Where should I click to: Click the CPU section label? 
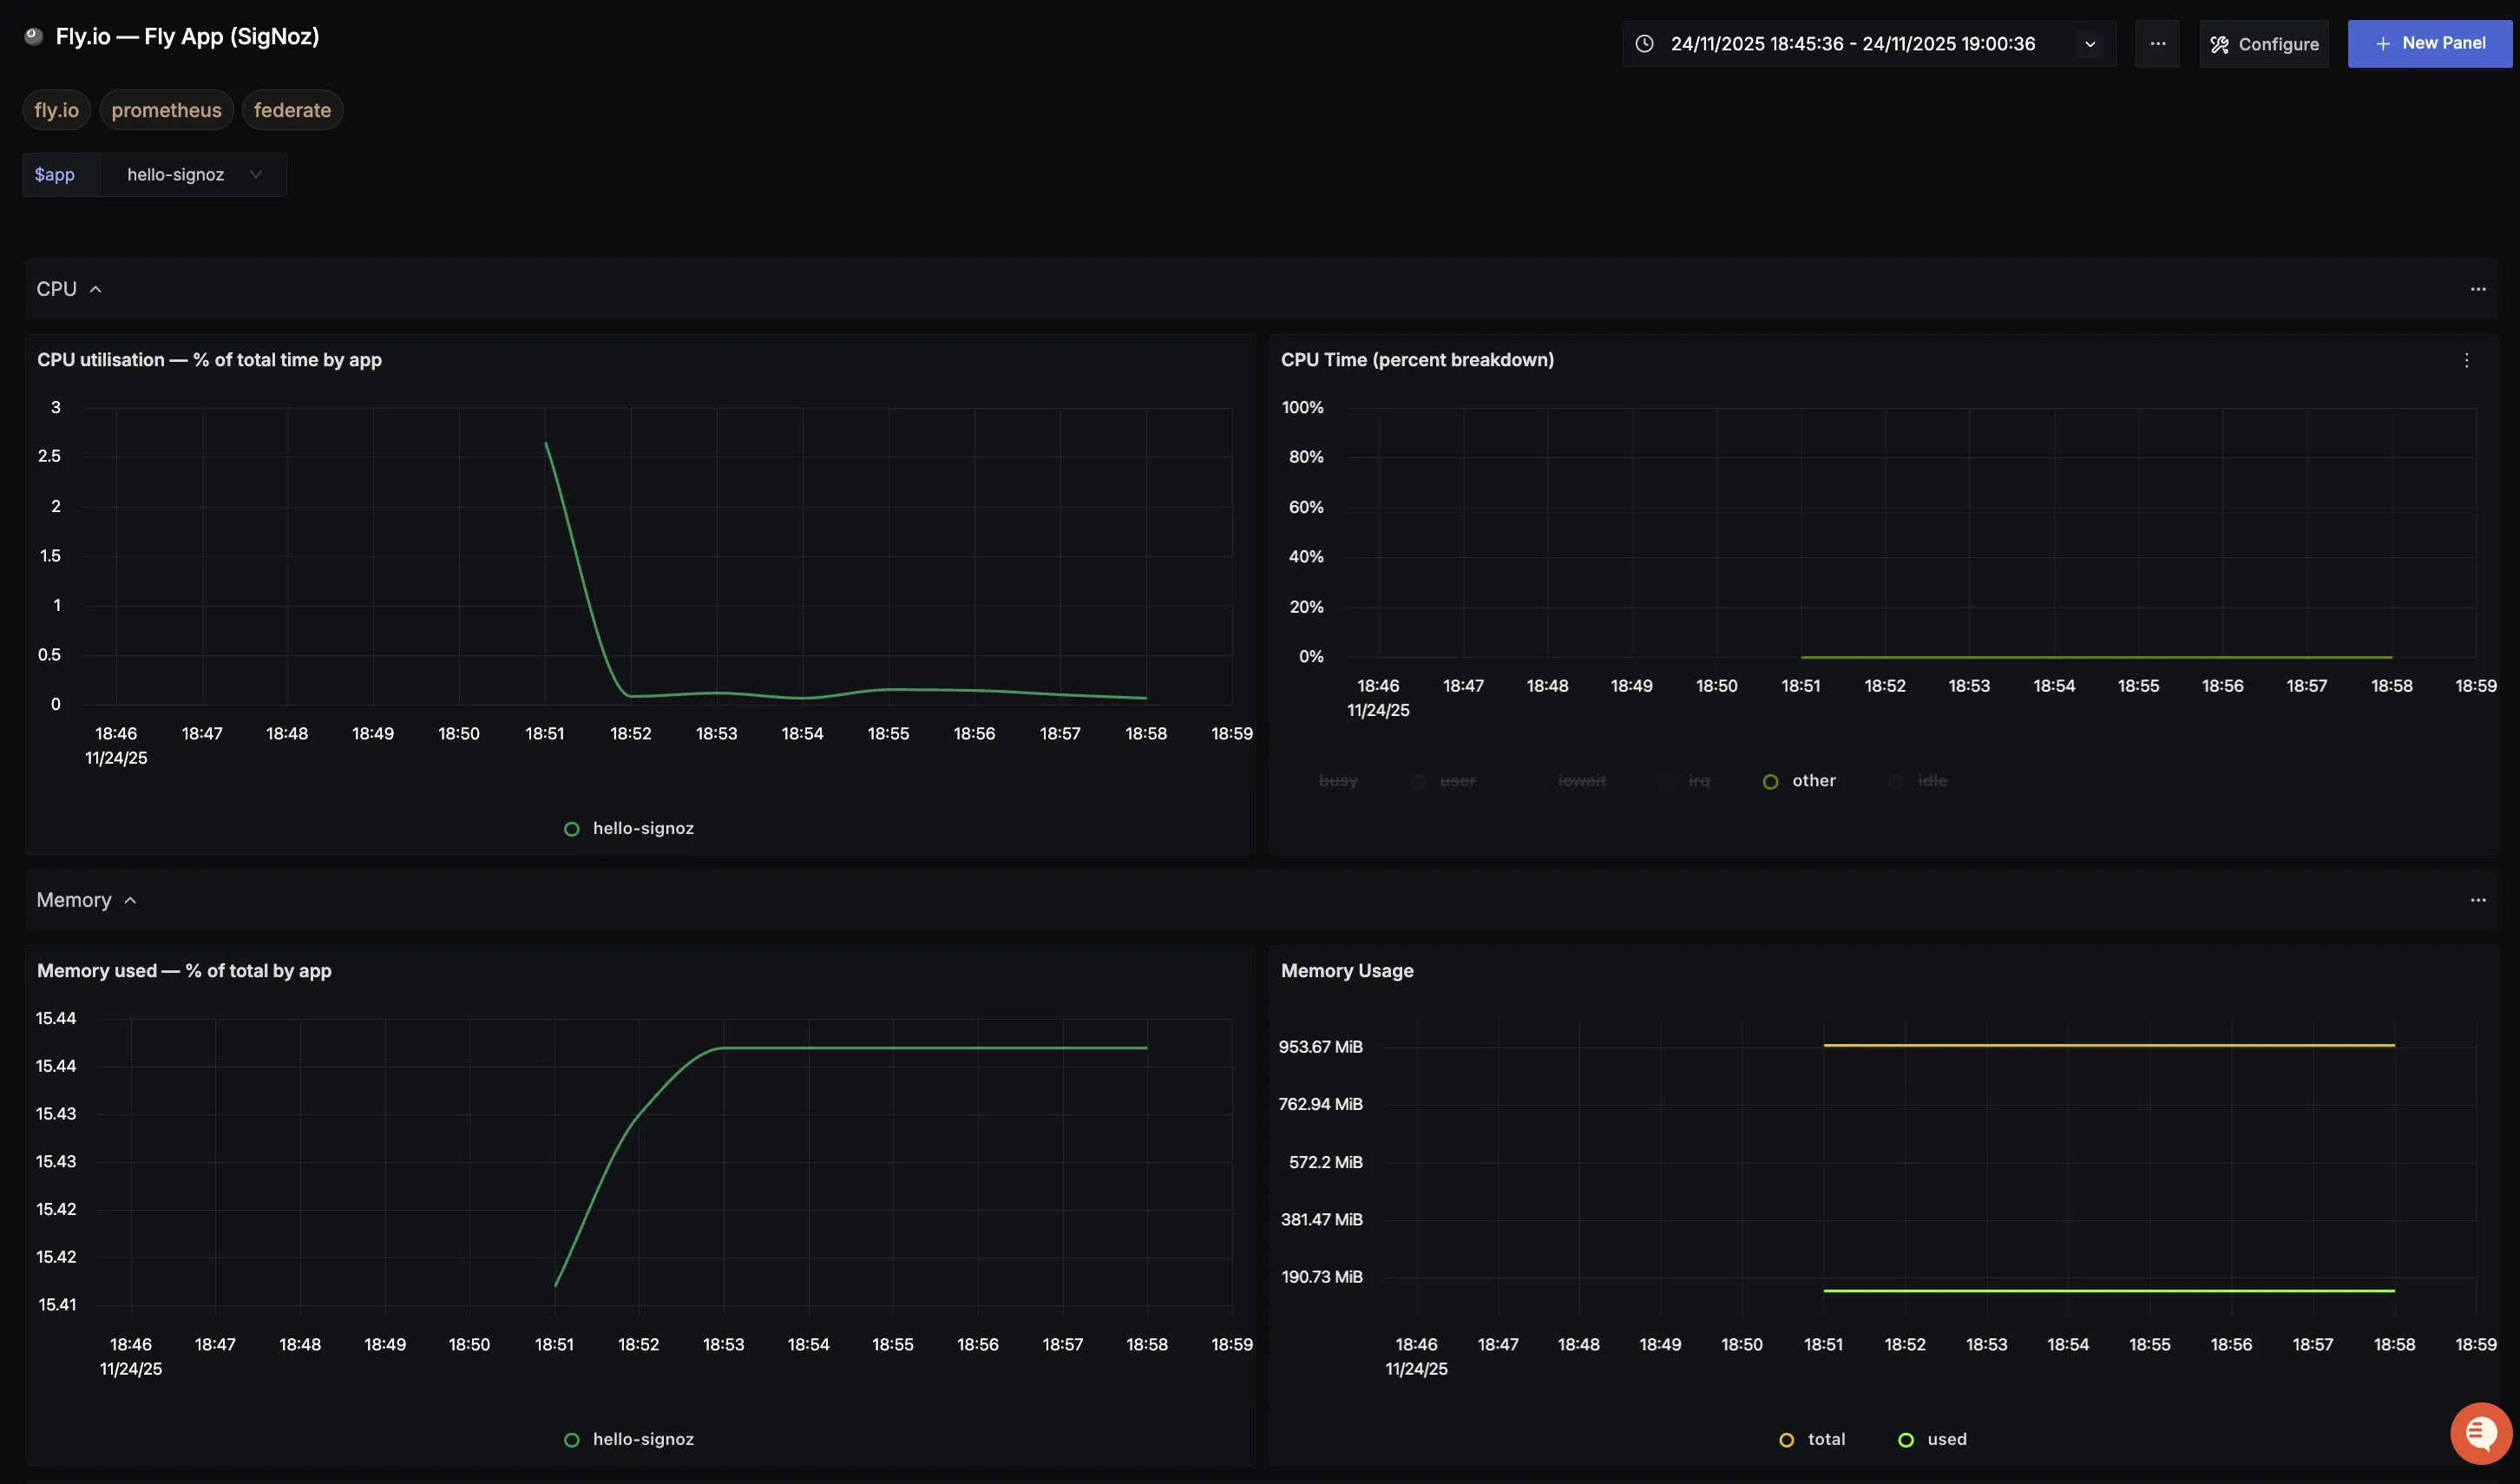click(x=57, y=290)
